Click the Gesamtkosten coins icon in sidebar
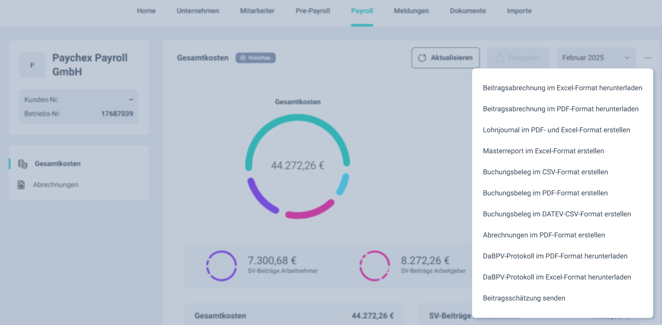662x325 pixels. click(x=22, y=164)
